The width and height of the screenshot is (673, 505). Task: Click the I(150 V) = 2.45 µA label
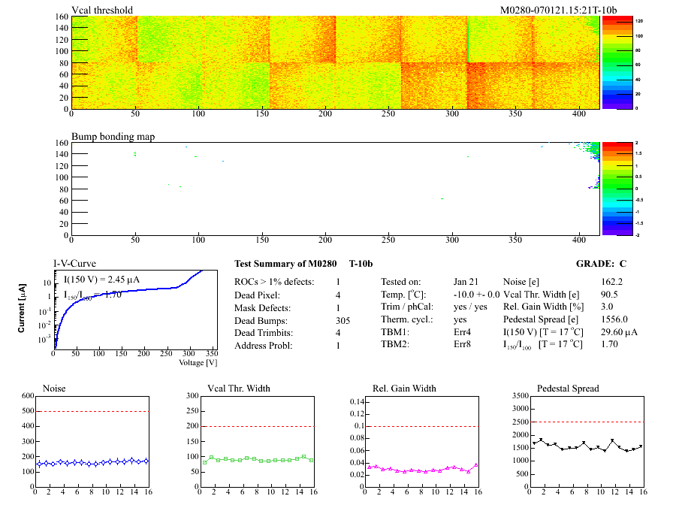click(101, 280)
